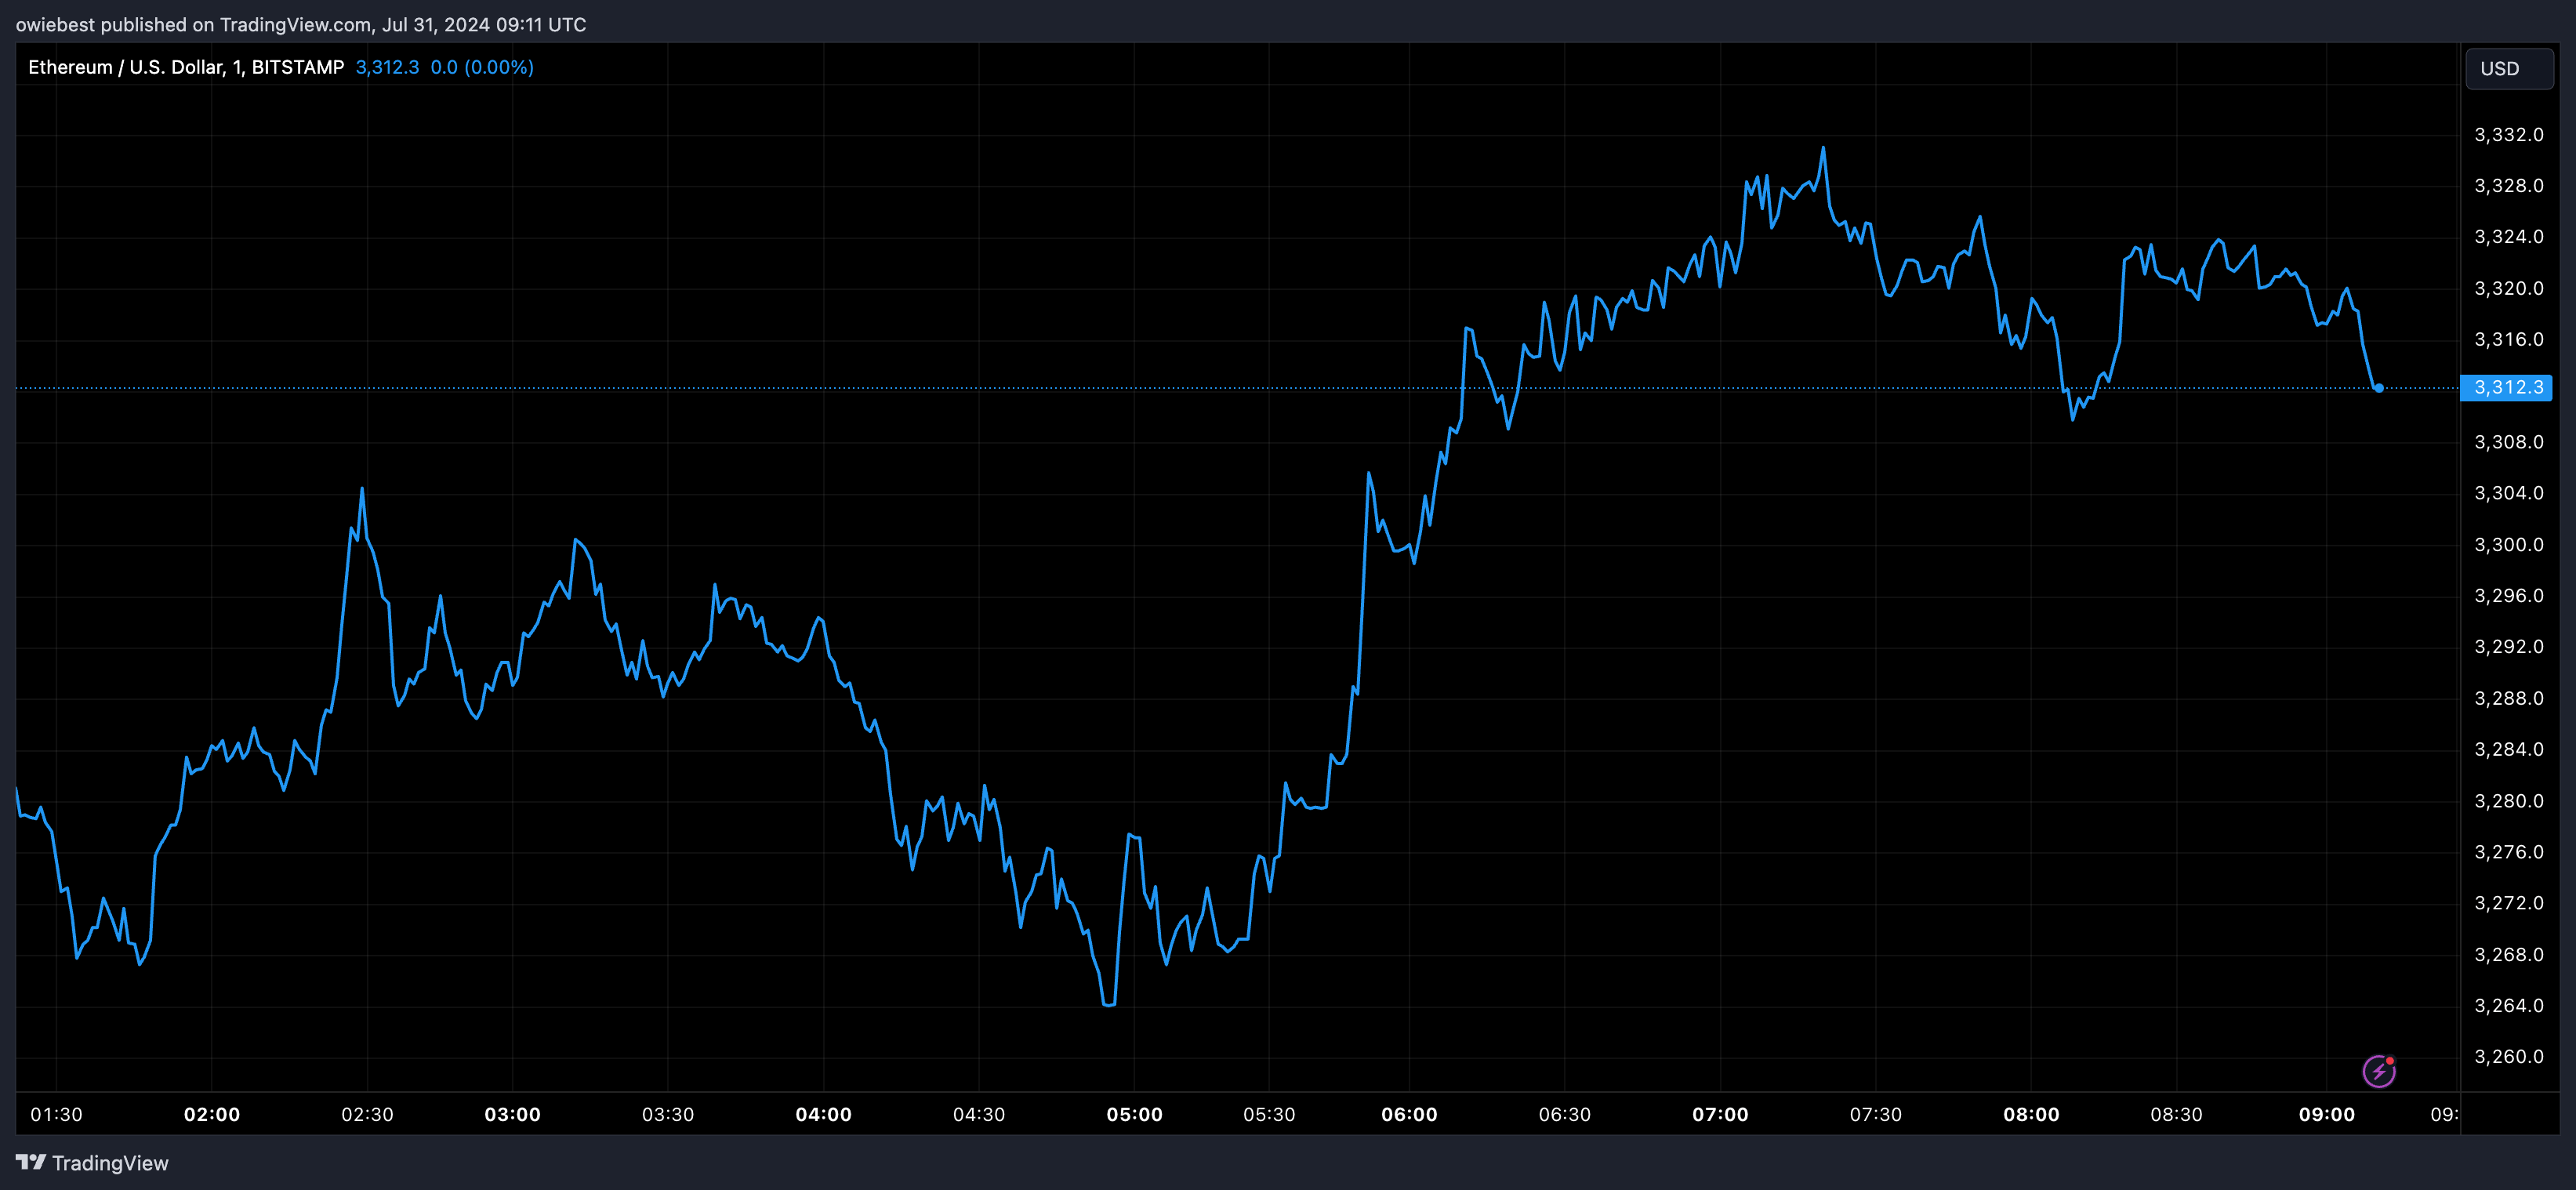This screenshot has width=2576, height=1190.
Task: Click the 3,312.3 value in chart legend
Action: [x=387, y=67]
